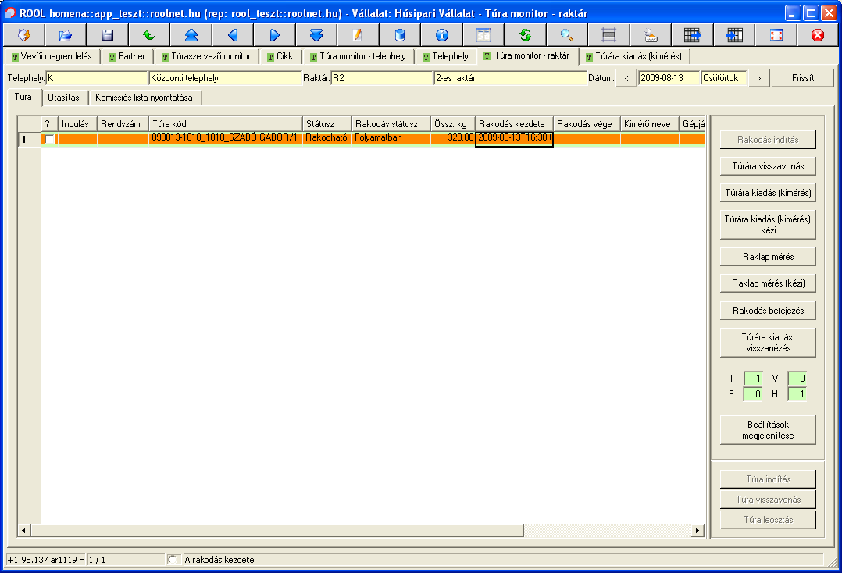Click the save floppy disk toolbar icon
The width and height of the screenshot is (842, 573).
(x=107, y=35)
